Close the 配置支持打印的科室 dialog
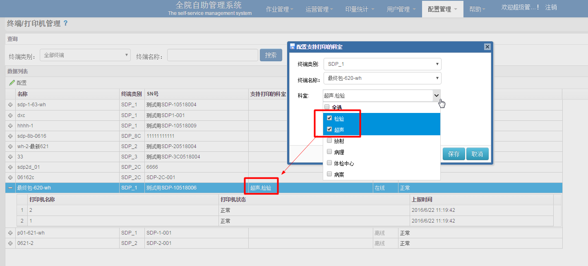Screen dimensions: 588x266 point(487,47)
